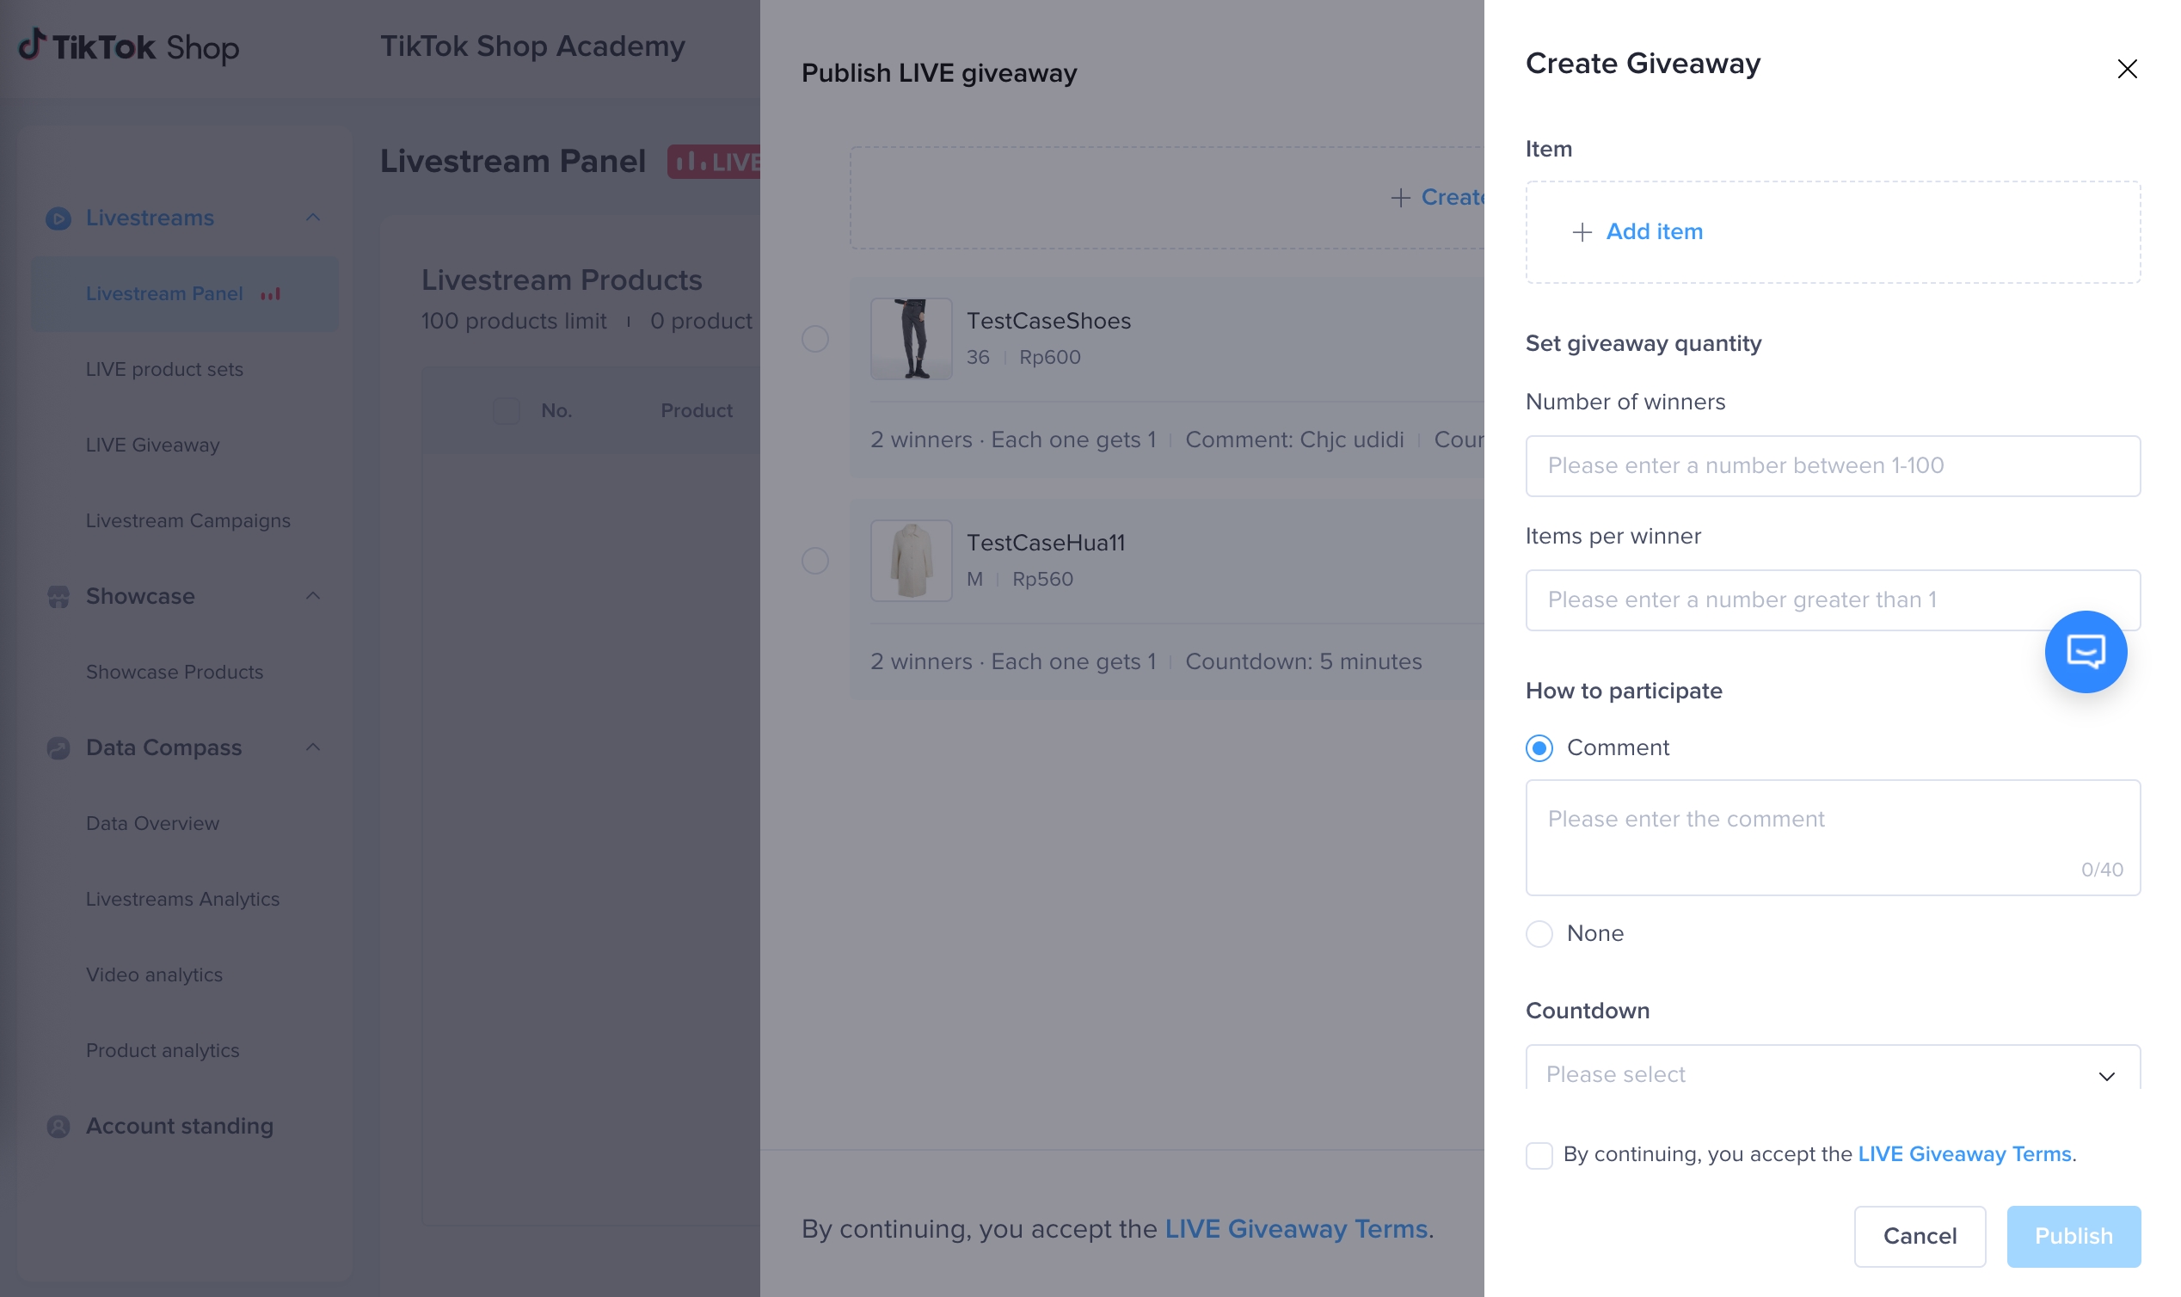Select the Comment participation option
Image resolution: width=2181 pixels, height=1297 pixels.
1539,748
